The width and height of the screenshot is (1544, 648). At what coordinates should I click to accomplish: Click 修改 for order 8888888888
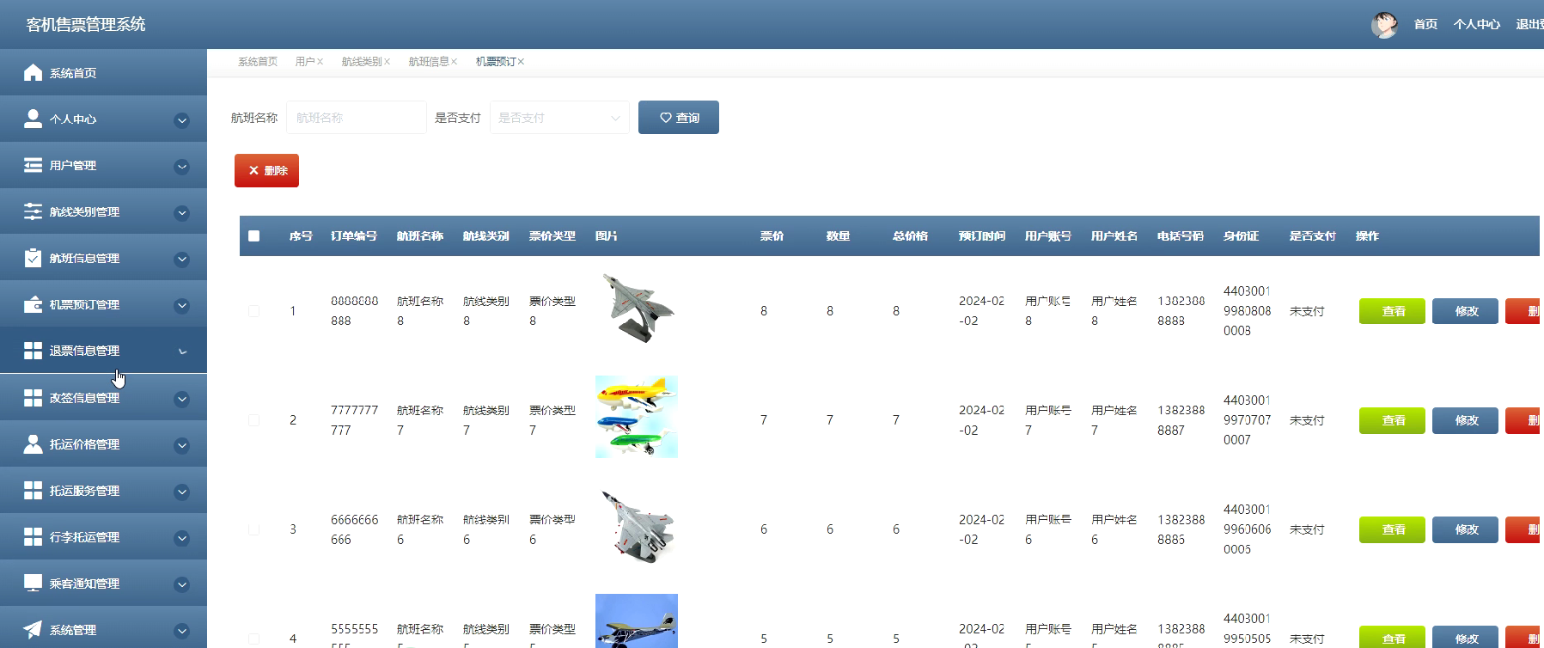[x=1465, y=311]
